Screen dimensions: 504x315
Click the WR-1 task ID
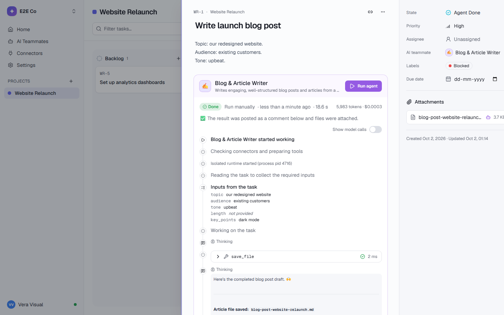point(198,12)
